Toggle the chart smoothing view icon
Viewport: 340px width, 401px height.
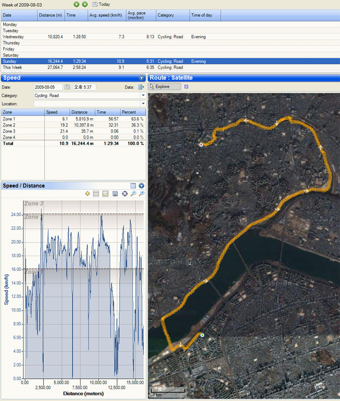tap(106, 194)
